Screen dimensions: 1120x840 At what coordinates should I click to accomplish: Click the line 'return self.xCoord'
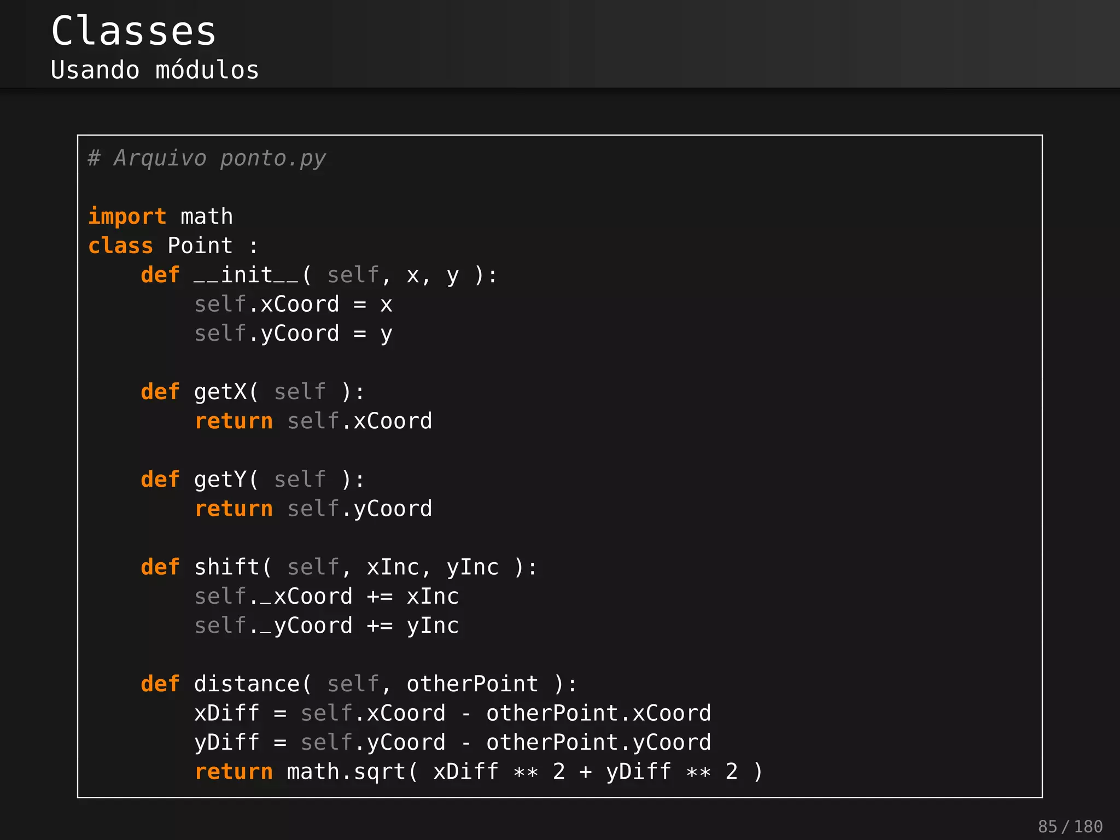coord(314,421)
